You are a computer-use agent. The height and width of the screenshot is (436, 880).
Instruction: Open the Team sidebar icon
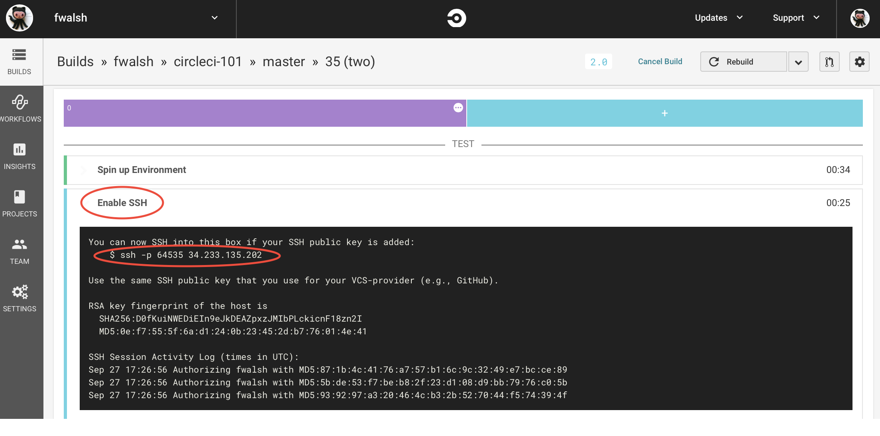click(20, 251)
